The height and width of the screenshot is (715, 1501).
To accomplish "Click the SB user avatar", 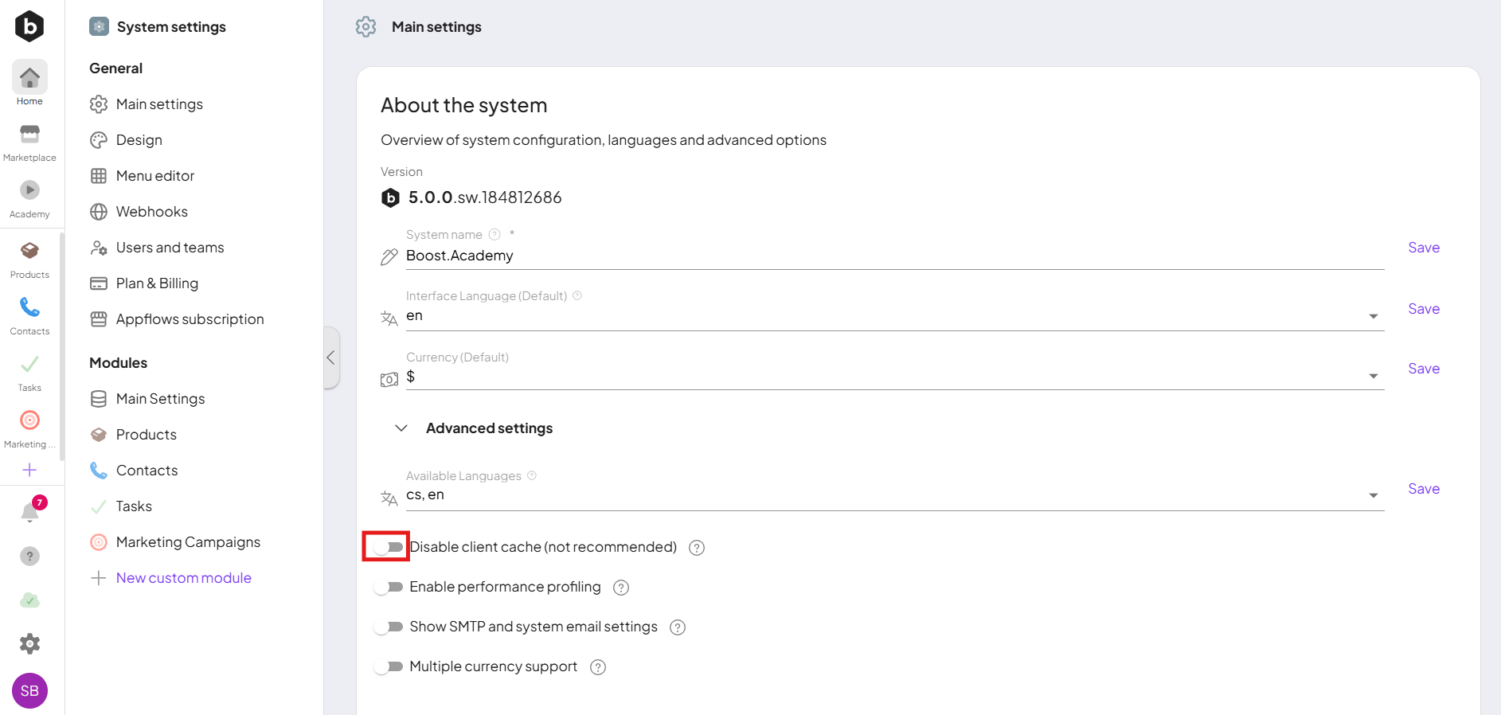I will pos(29,690).
